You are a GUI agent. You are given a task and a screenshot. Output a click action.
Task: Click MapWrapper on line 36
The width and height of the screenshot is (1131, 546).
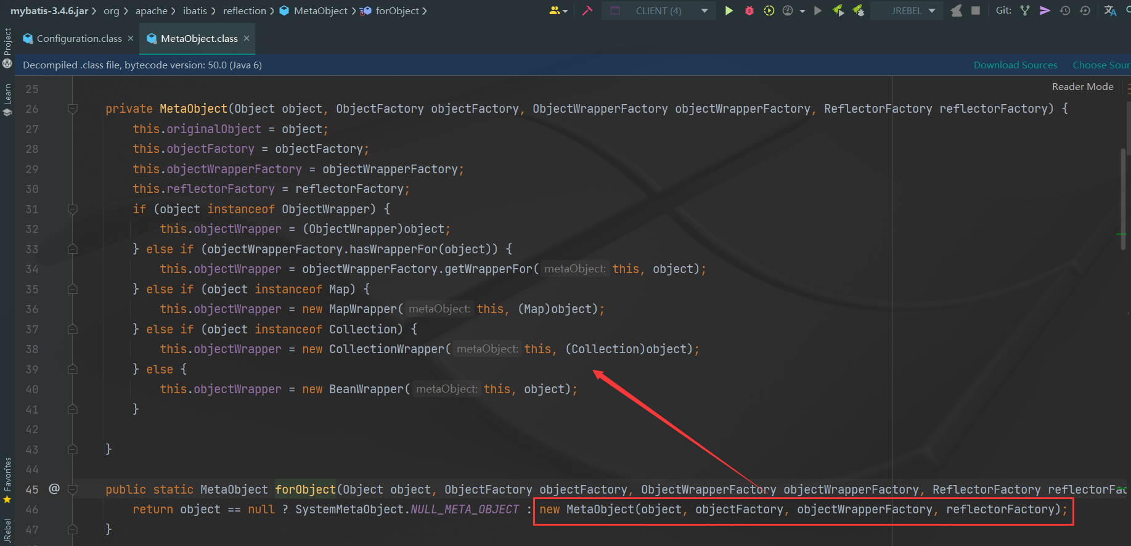[x=363, y=309]
